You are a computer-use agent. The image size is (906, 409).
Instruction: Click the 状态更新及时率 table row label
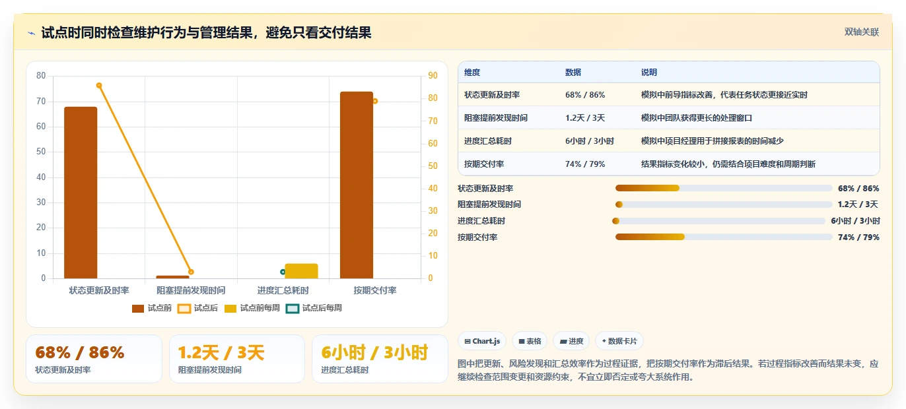(x=492, y=95)
